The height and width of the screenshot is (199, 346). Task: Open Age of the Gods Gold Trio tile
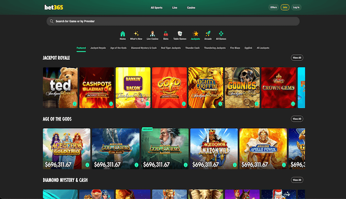[x=66, y=149]
